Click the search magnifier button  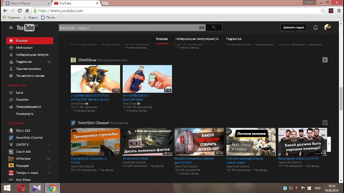coord(214,28)
